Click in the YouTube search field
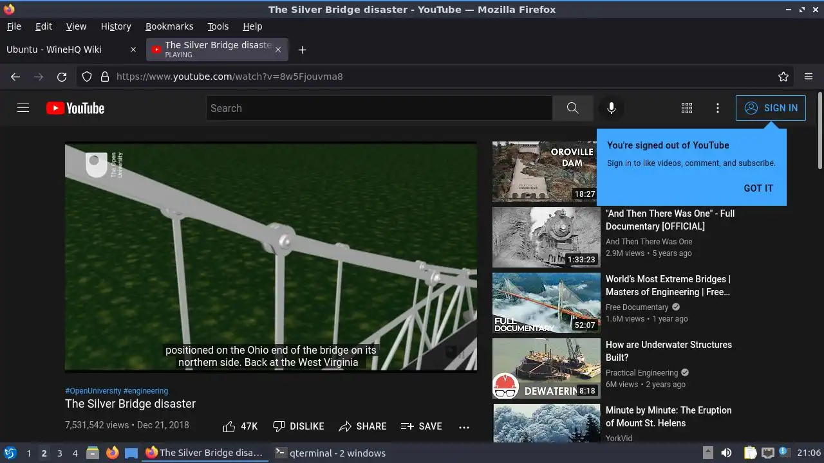The image size is (824, 463). pyautogui.click(x=379, y=108)
